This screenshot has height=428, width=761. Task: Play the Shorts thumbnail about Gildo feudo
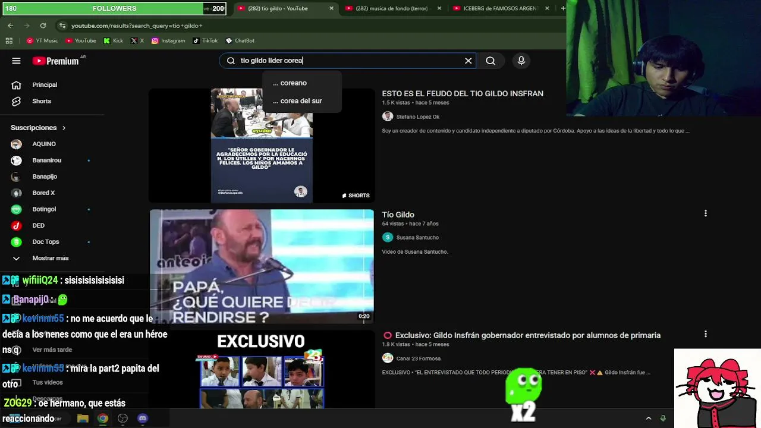pos(262,146)
